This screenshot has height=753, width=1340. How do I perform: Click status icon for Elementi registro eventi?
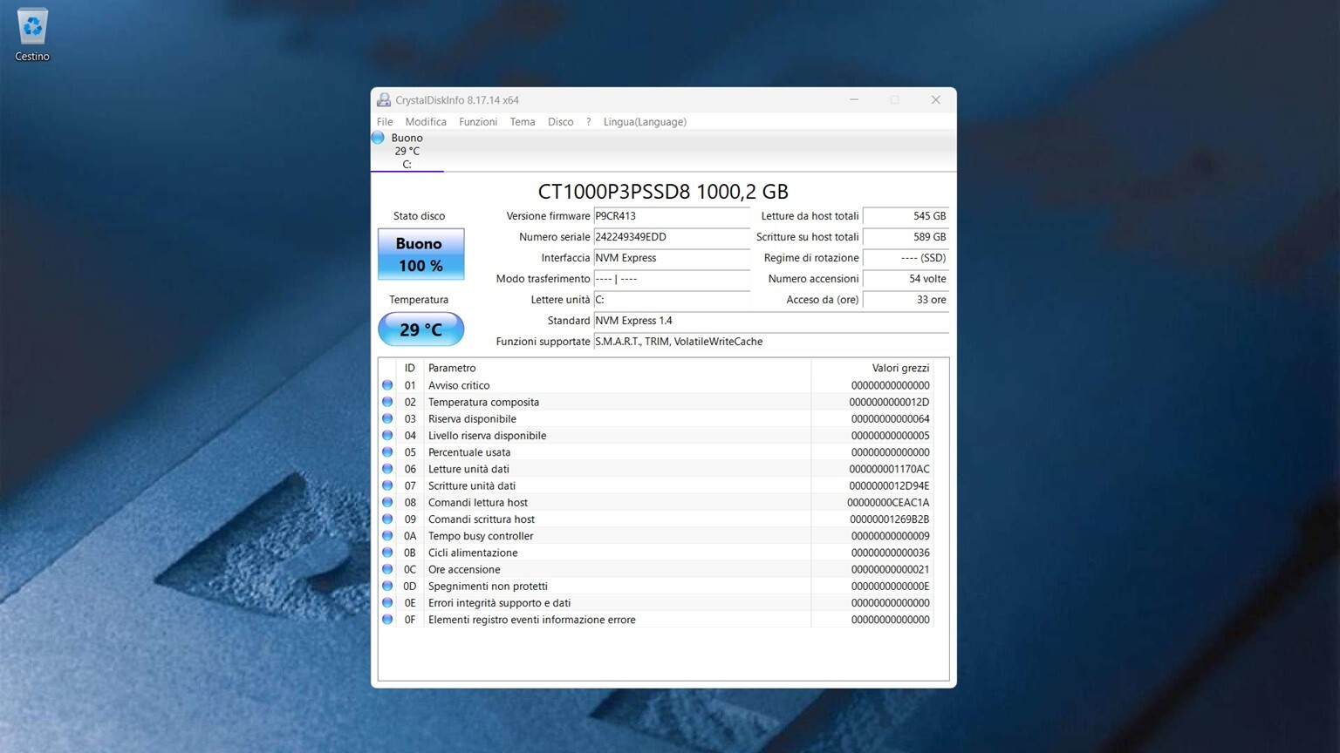[387, 620]
